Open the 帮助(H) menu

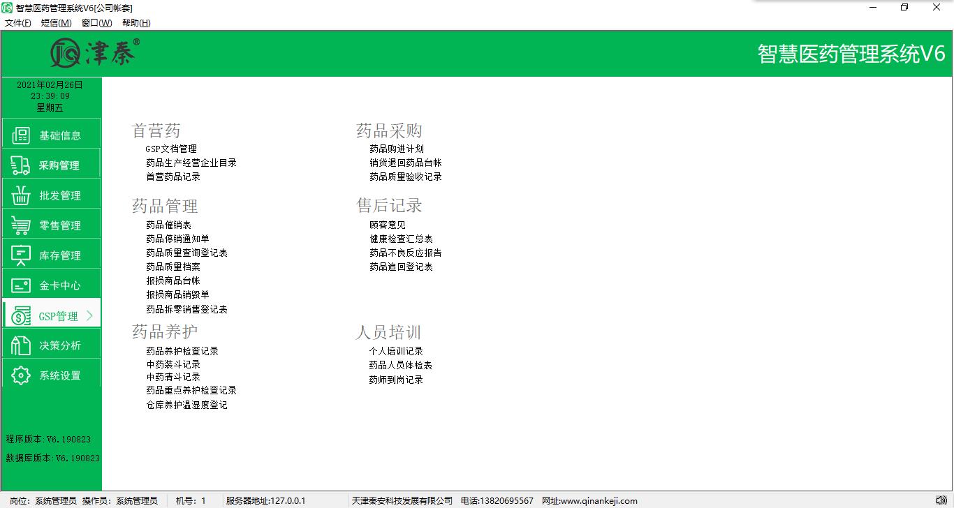[136, 23]
